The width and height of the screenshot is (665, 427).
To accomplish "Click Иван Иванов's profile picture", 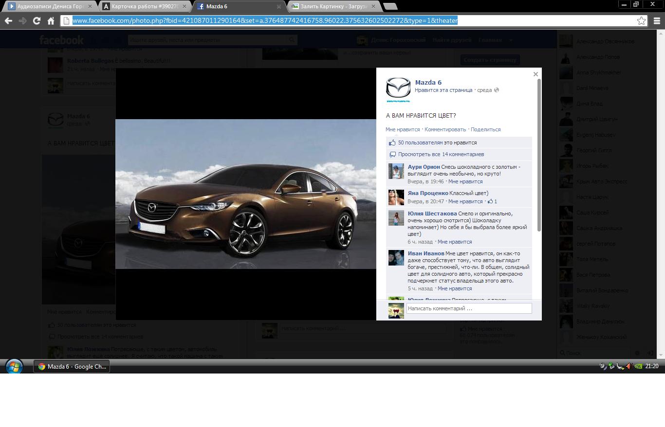I will point(396,258).
